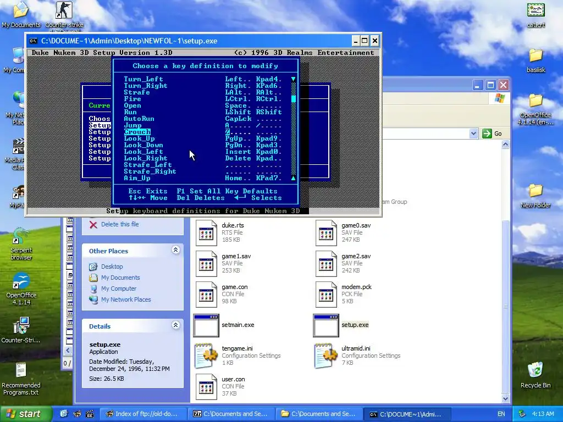
Task: Click the key list scrollbar thumb
Action: coord(294,99)
